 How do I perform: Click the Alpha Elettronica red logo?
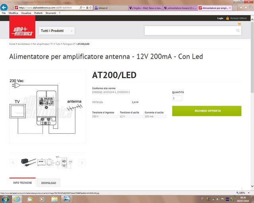(x=22, y=27)
